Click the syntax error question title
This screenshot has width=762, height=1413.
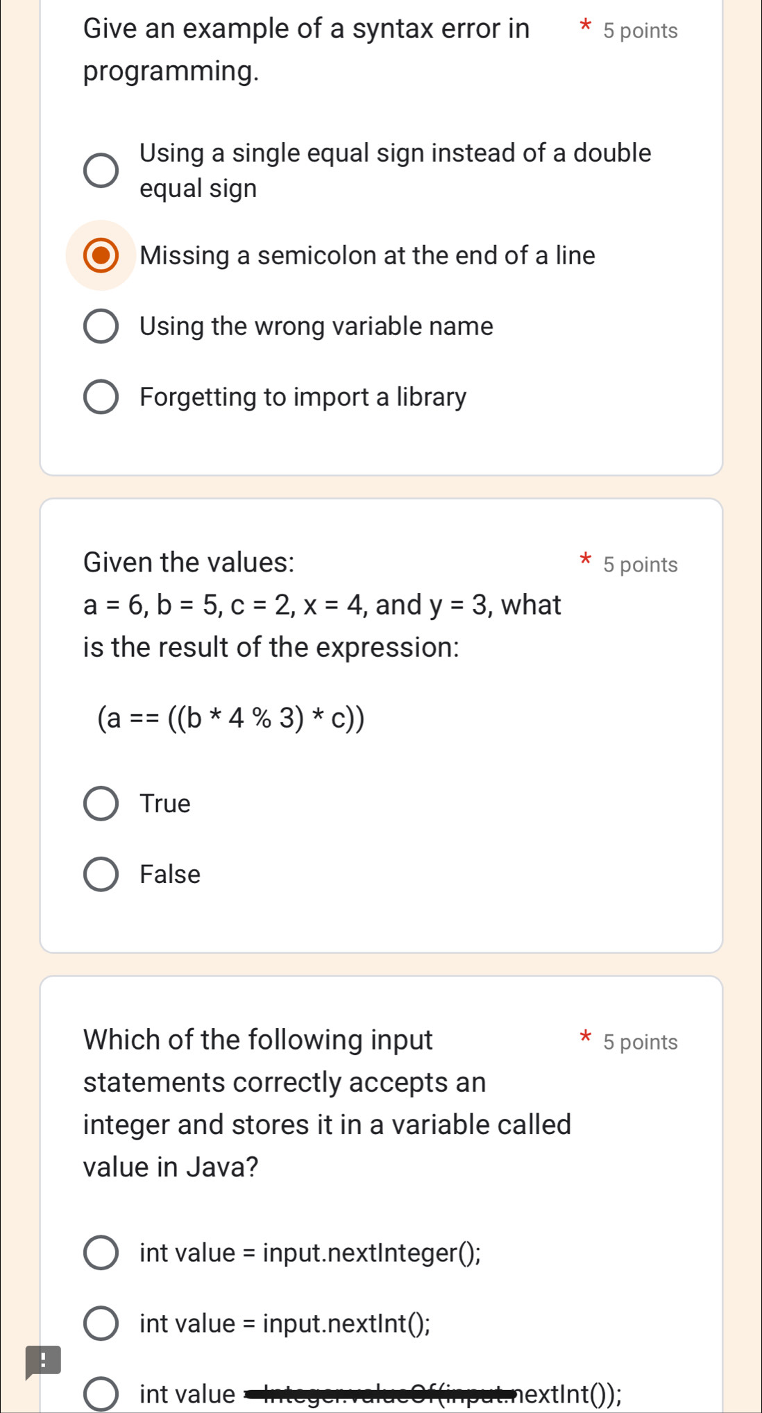click(306, 49)
